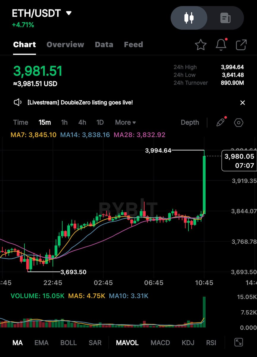Click the MA10: 3.31K volume label
Viewport: 257px width, 357px height.
pyautogui.click(x=129, y=296)
